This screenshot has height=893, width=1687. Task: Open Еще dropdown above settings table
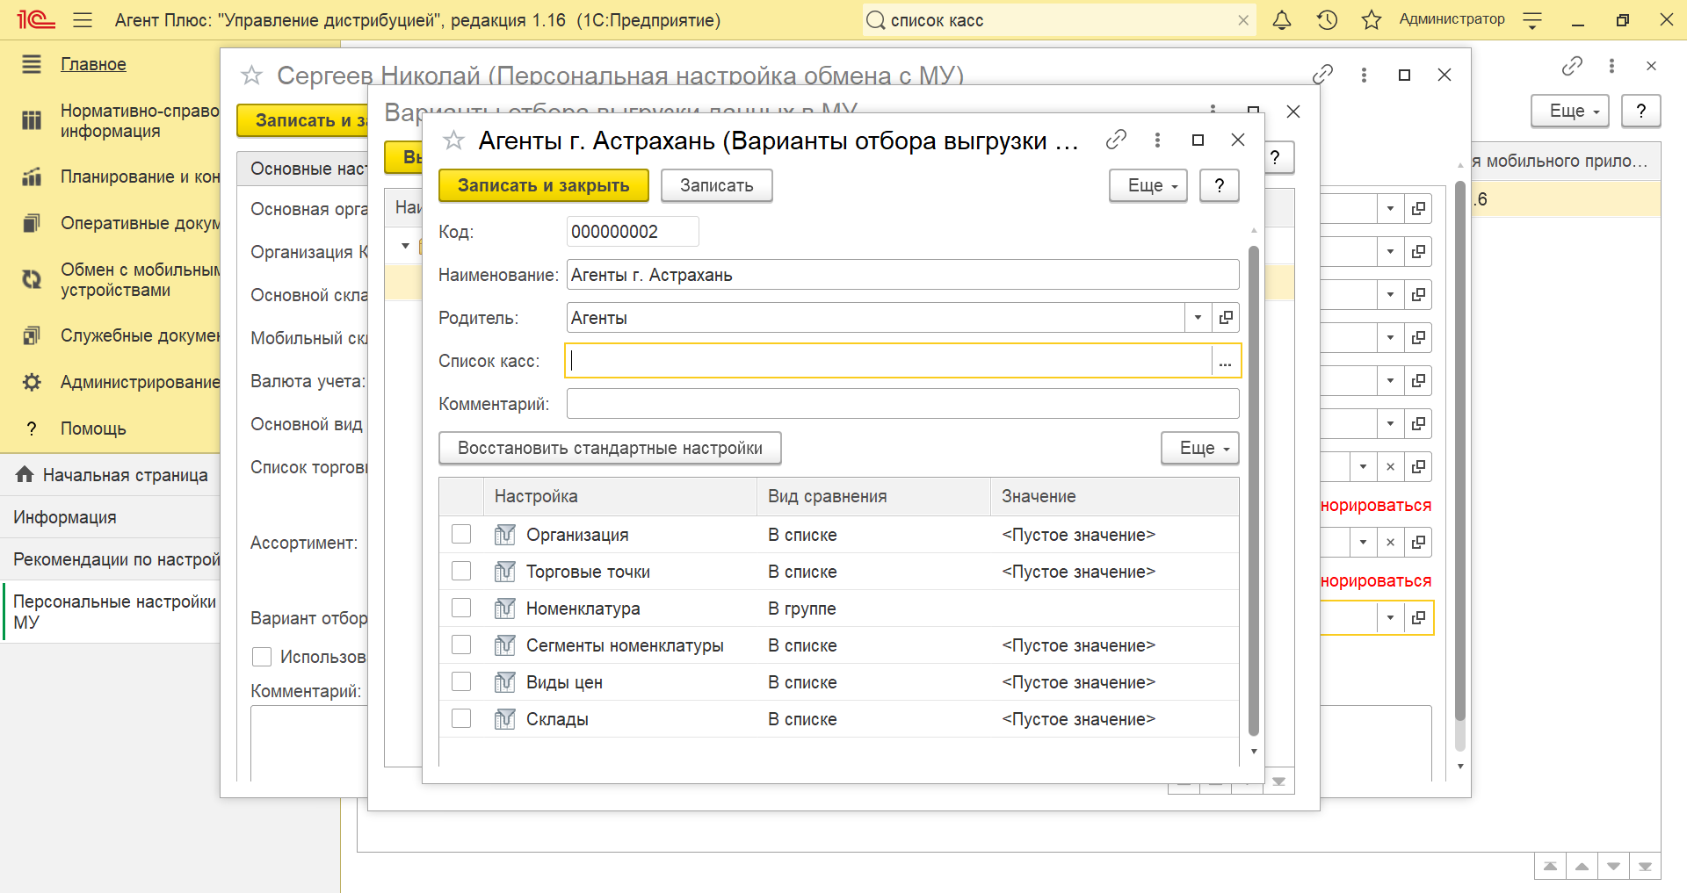tap(1200, 448)
